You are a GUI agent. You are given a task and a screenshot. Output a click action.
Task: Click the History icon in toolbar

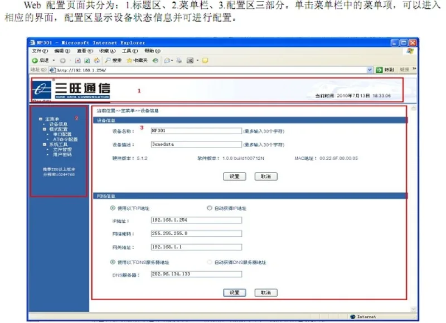click(x=156, y=60)
